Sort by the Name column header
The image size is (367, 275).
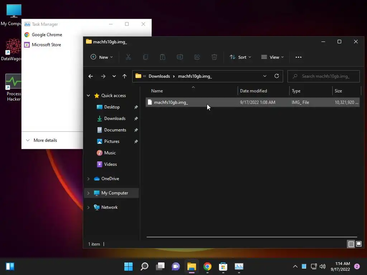(157, 91)
